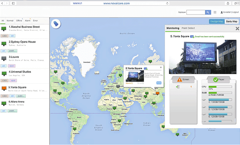Click the search magnifier button
240x145 pixels.
click(x=208, y=12)
